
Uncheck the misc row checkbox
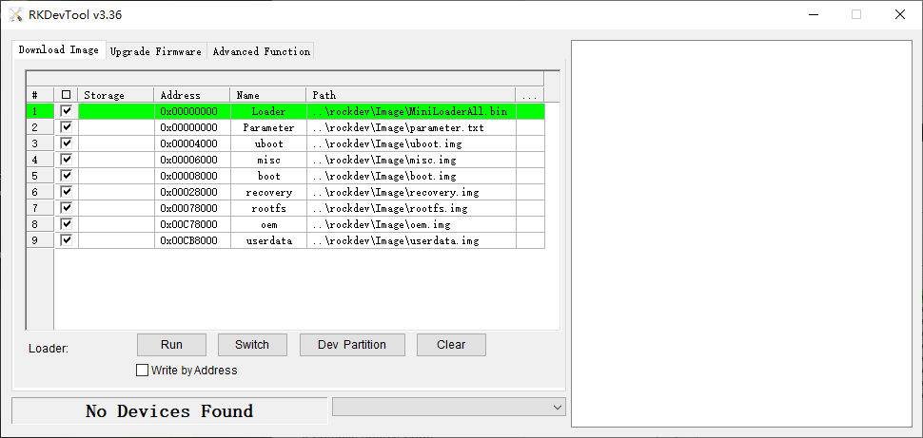66,160
